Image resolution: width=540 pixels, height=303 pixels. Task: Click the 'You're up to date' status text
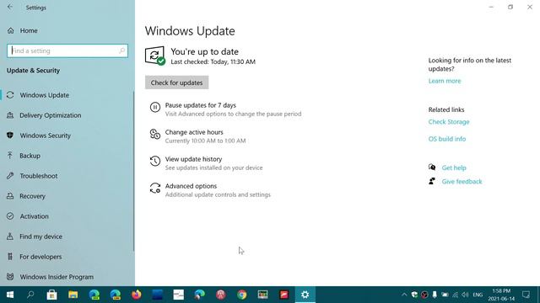coord(204,52)
